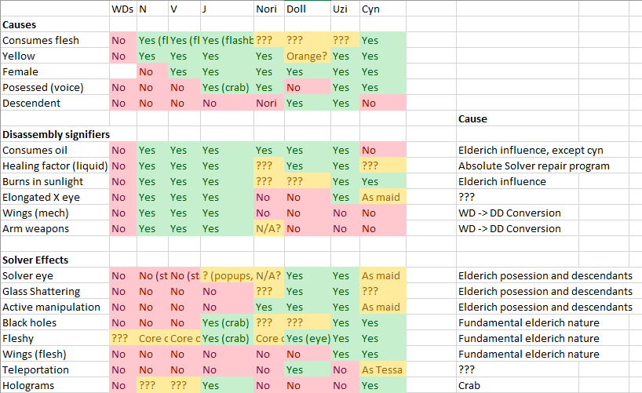Viewport: 642px width, 393px height.
Task: Select 'Yes (crab)' in Posessed (voice) row
Action: (x=228, y=88)
